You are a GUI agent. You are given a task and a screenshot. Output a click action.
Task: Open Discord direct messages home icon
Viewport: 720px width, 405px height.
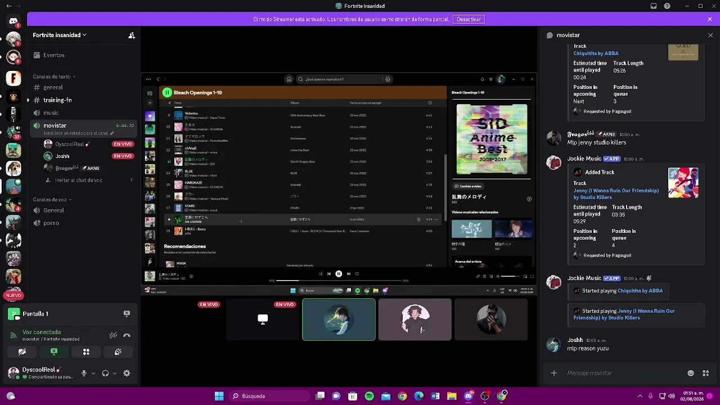13,21
